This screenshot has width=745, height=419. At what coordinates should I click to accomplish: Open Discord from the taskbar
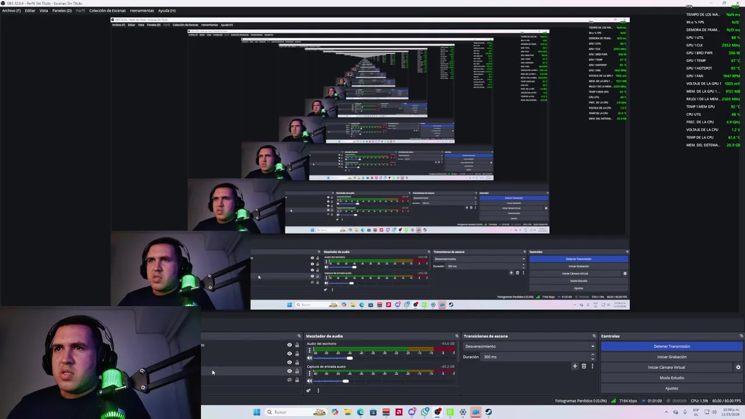click(411, 412)
